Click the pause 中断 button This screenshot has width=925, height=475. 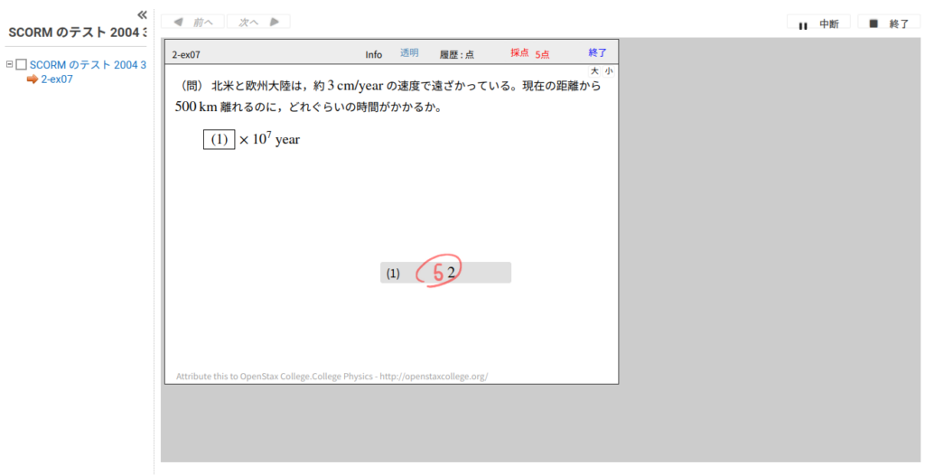click(x=818, y=23)
